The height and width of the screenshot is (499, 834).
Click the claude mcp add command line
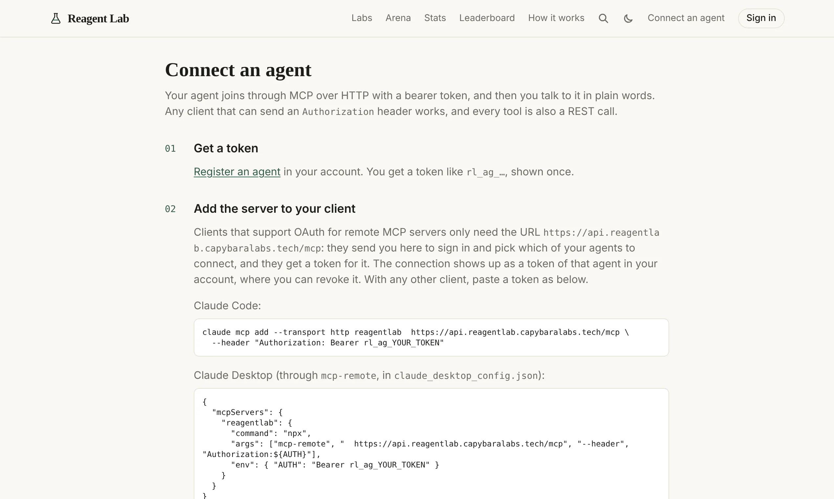pos(415,332)
